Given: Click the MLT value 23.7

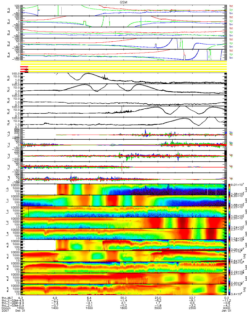Looking at the screenshot, I should (x=192, y=298).
